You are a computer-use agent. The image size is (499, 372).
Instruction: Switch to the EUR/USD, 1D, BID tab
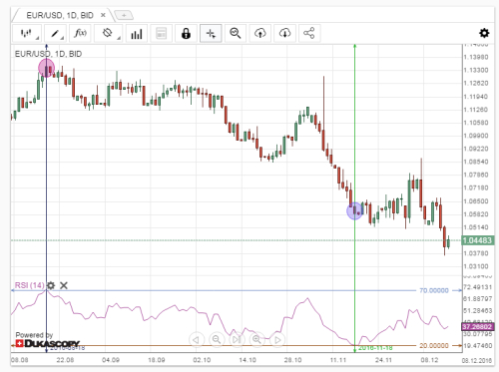click(60, 15)
